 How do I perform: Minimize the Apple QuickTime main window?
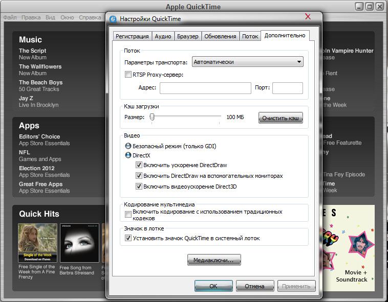359,7
